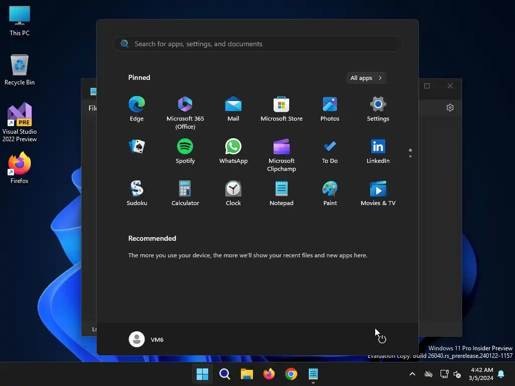Select the Recycle Bin desktop icon
This screenshot has width=515, height=386.
20,70
